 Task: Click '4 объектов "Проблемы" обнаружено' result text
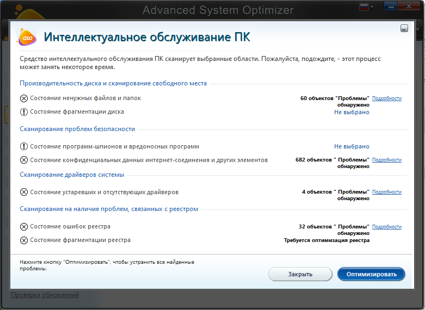pyautogui.click(x=336, y=195)
